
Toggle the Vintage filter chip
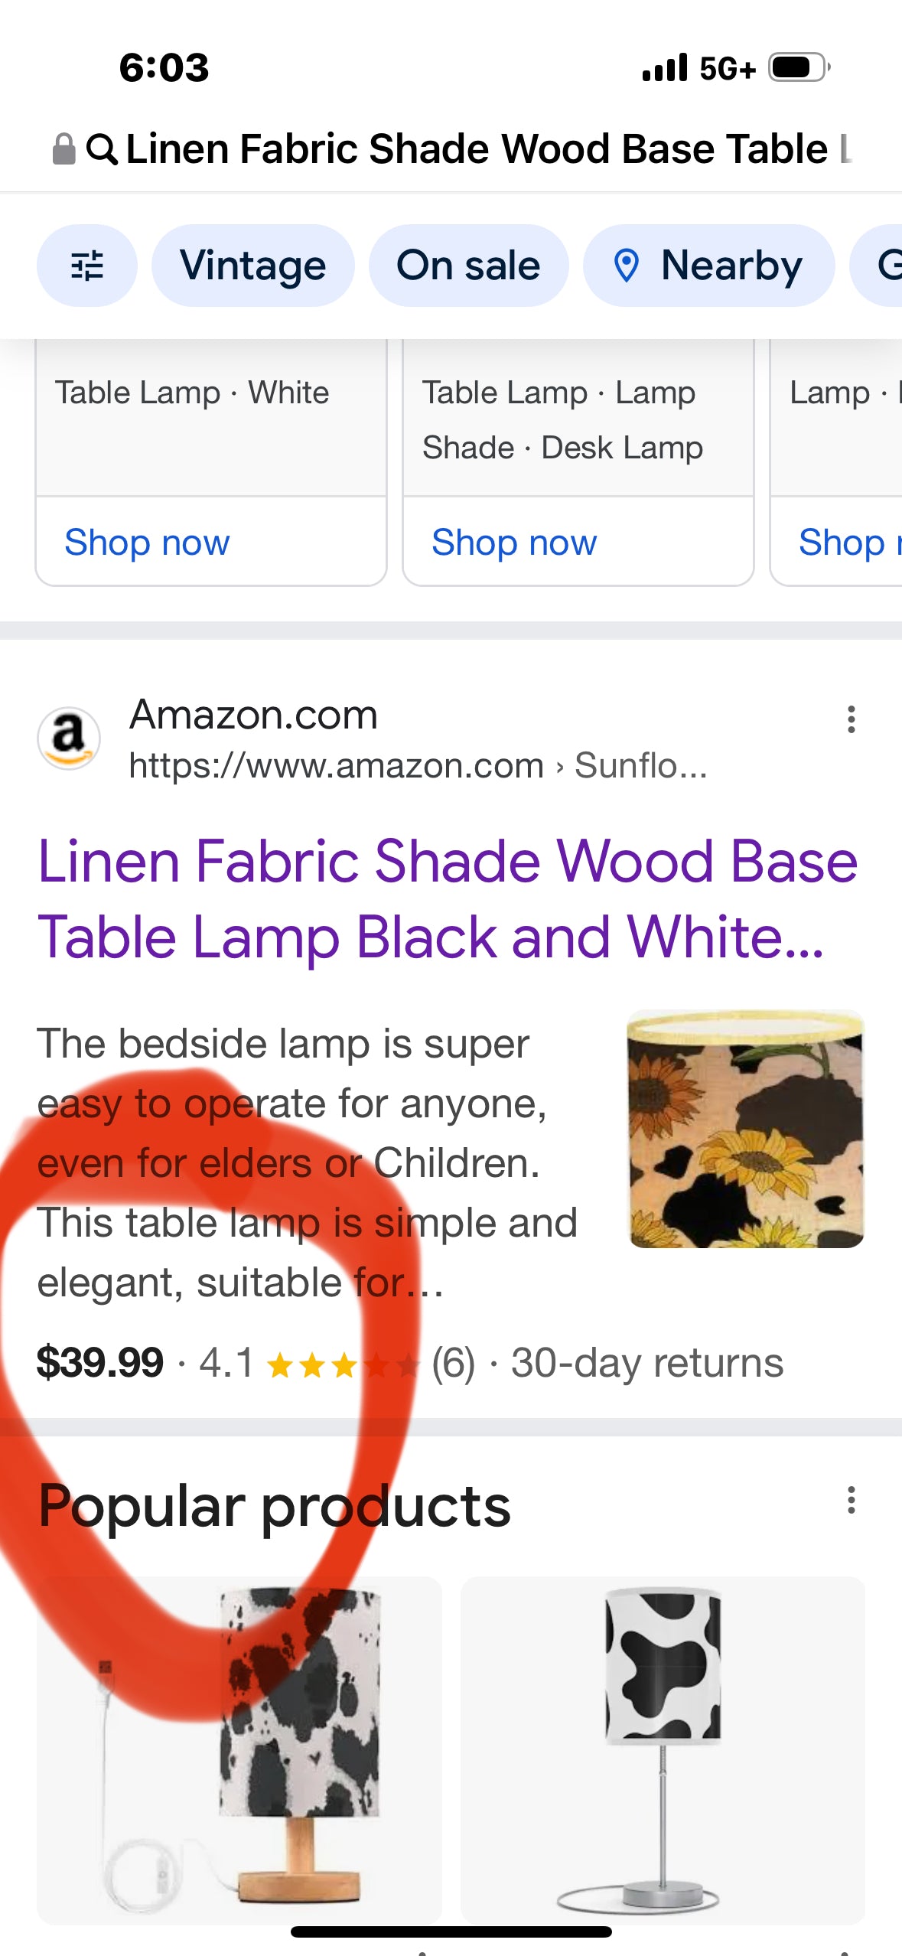(x=252, y=266)
